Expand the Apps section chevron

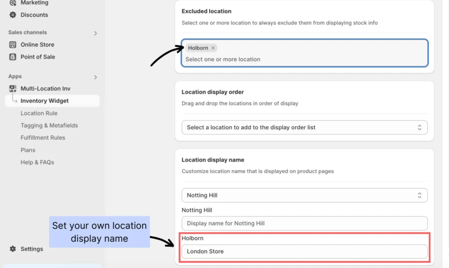click(x=96, y=77)
